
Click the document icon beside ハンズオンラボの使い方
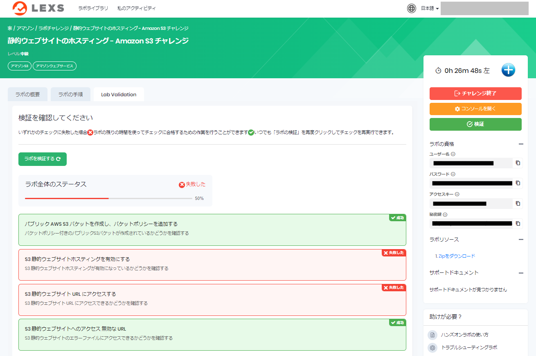[x=432, y=335]
